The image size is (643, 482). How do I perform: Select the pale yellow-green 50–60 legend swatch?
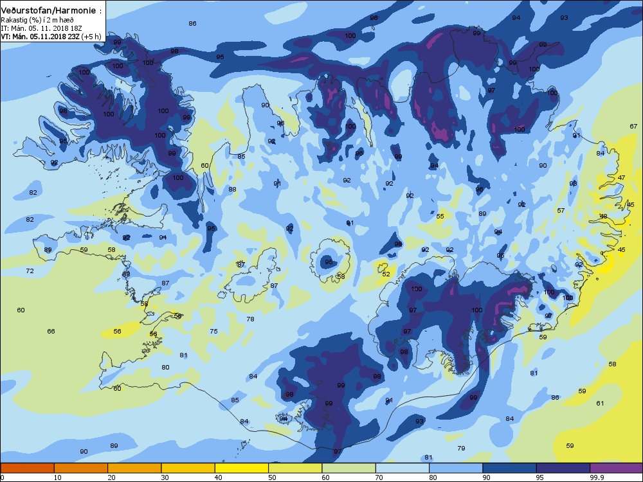[295, 468]
